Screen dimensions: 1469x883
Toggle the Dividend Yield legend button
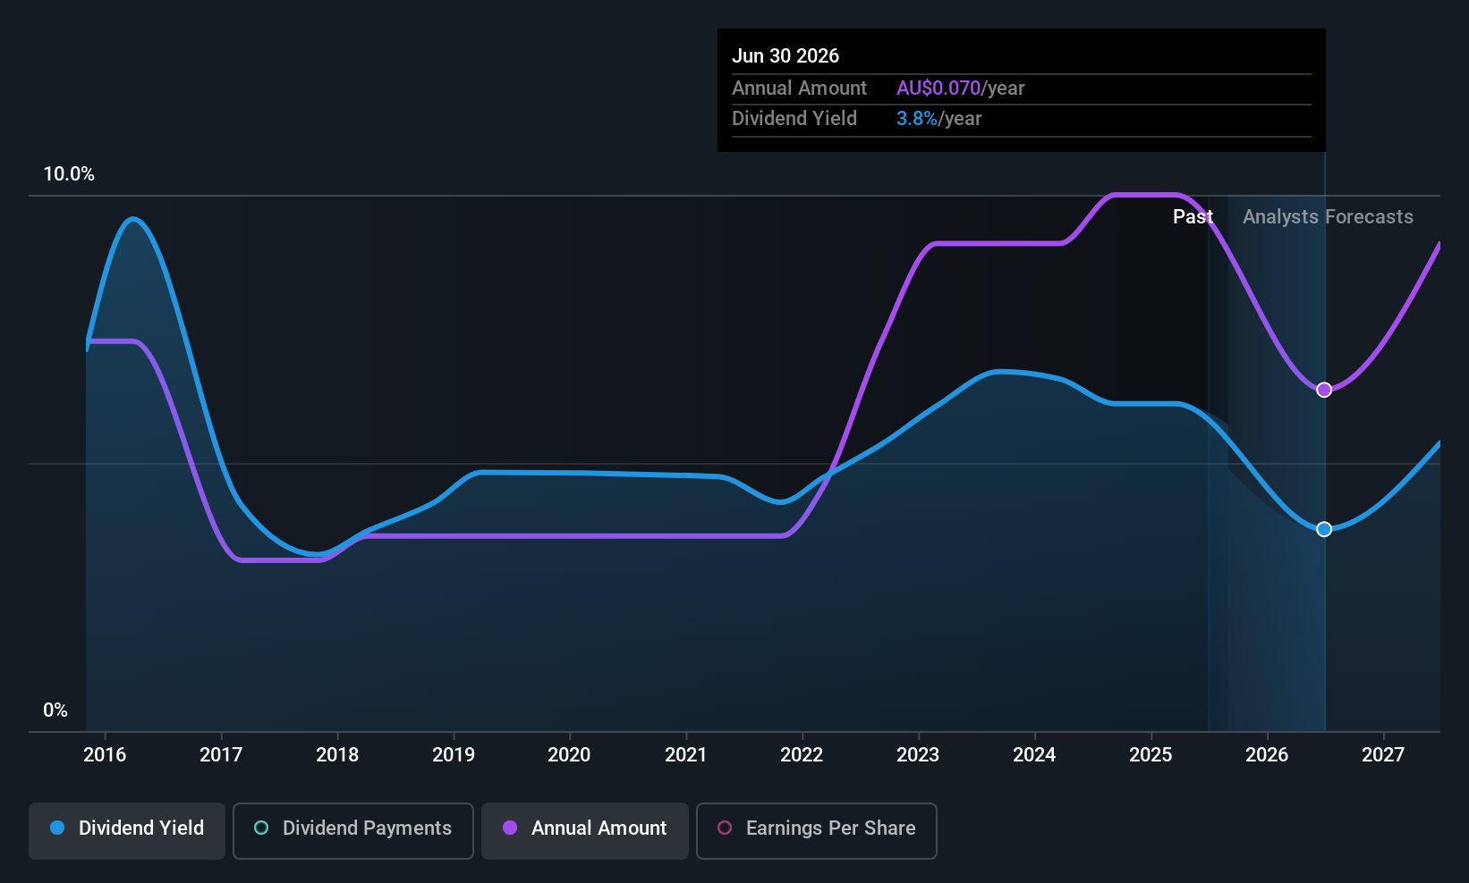pyautogui.click(x=127, y=831)
